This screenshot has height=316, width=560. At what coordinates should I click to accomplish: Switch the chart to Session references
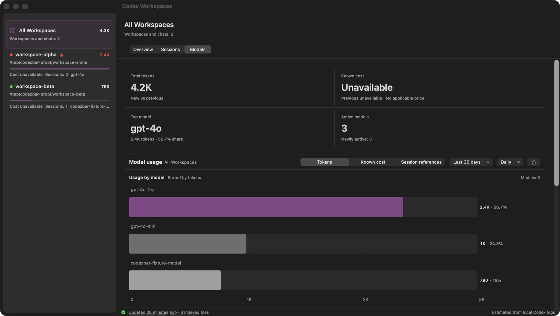(421, 162)
